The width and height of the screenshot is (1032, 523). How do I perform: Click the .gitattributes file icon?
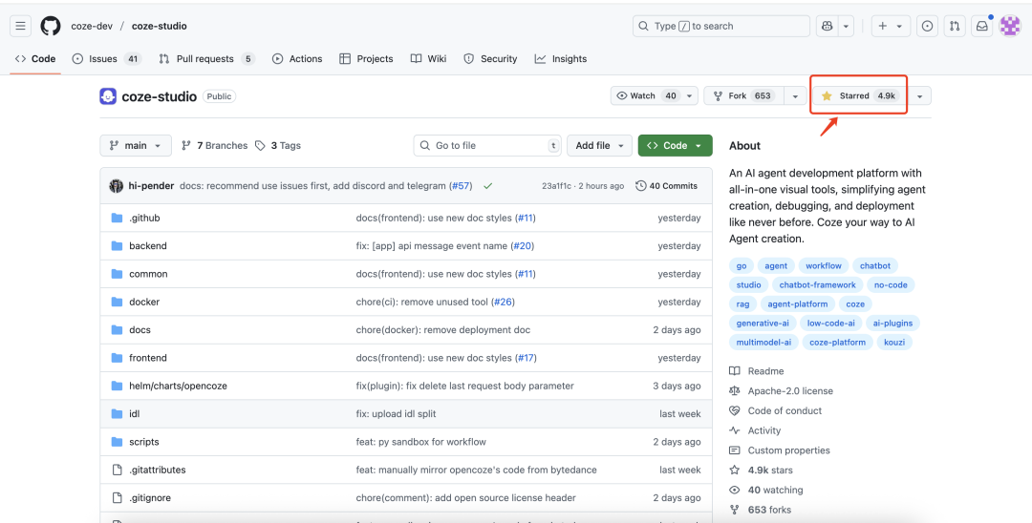pyautogui.click(x=118, y=470)
